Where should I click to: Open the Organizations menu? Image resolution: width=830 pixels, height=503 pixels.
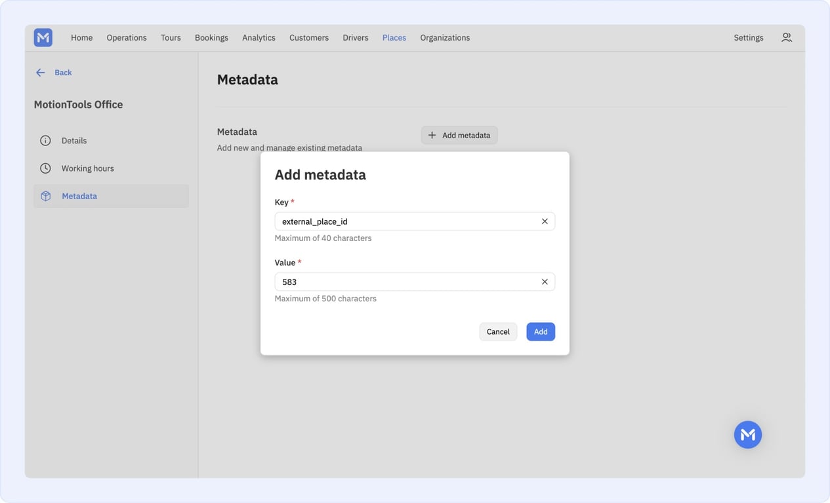tap(445, 37)
